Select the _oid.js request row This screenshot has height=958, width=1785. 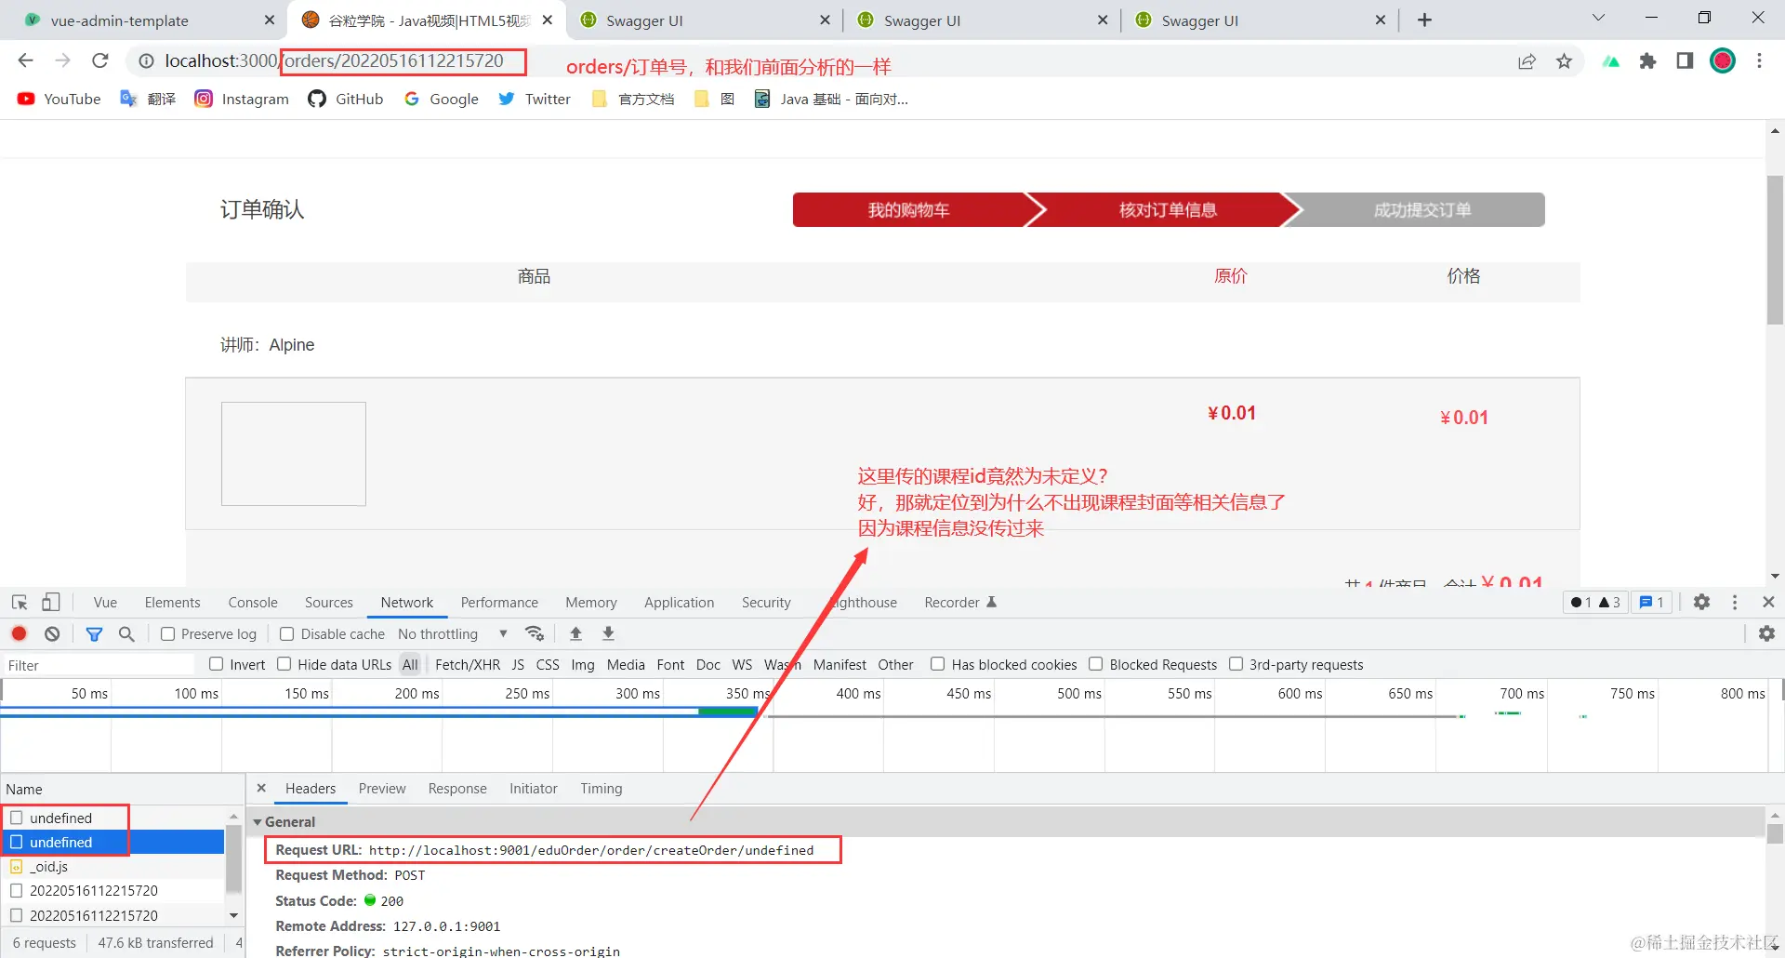click(112, 867)
